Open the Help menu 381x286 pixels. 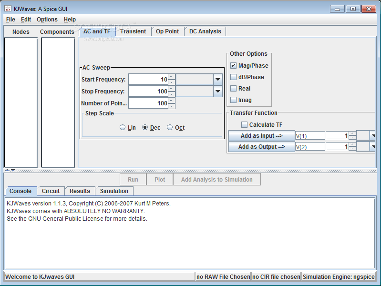click(70, 20)
